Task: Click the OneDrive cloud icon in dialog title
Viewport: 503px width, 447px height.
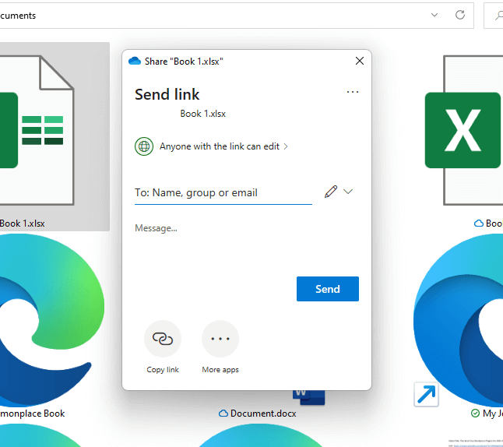Action: point(135,61)
